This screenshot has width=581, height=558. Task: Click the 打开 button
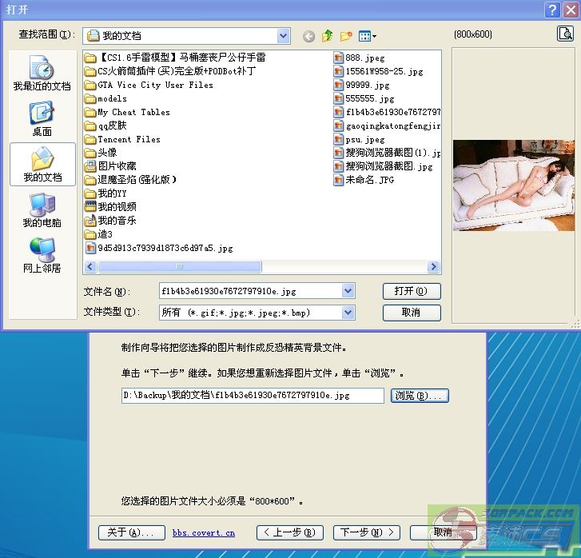412,291
